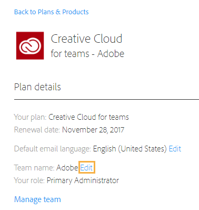The width and height of the screenshot is (199, 210).
Task: Click the Primary Administrator role text
Action: (83, 180)
